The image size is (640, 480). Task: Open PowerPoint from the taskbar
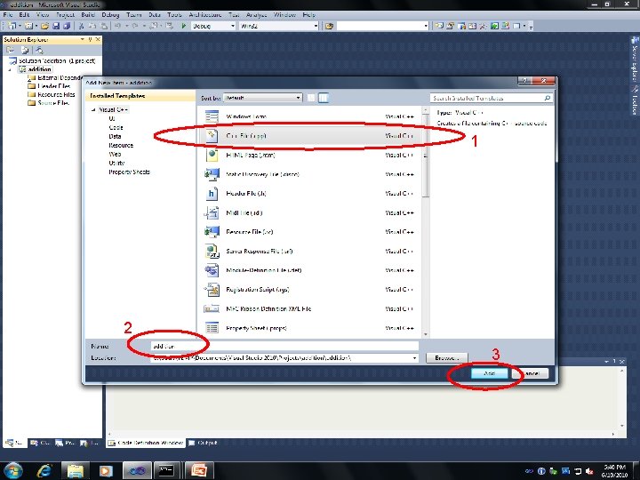point(200,470)
